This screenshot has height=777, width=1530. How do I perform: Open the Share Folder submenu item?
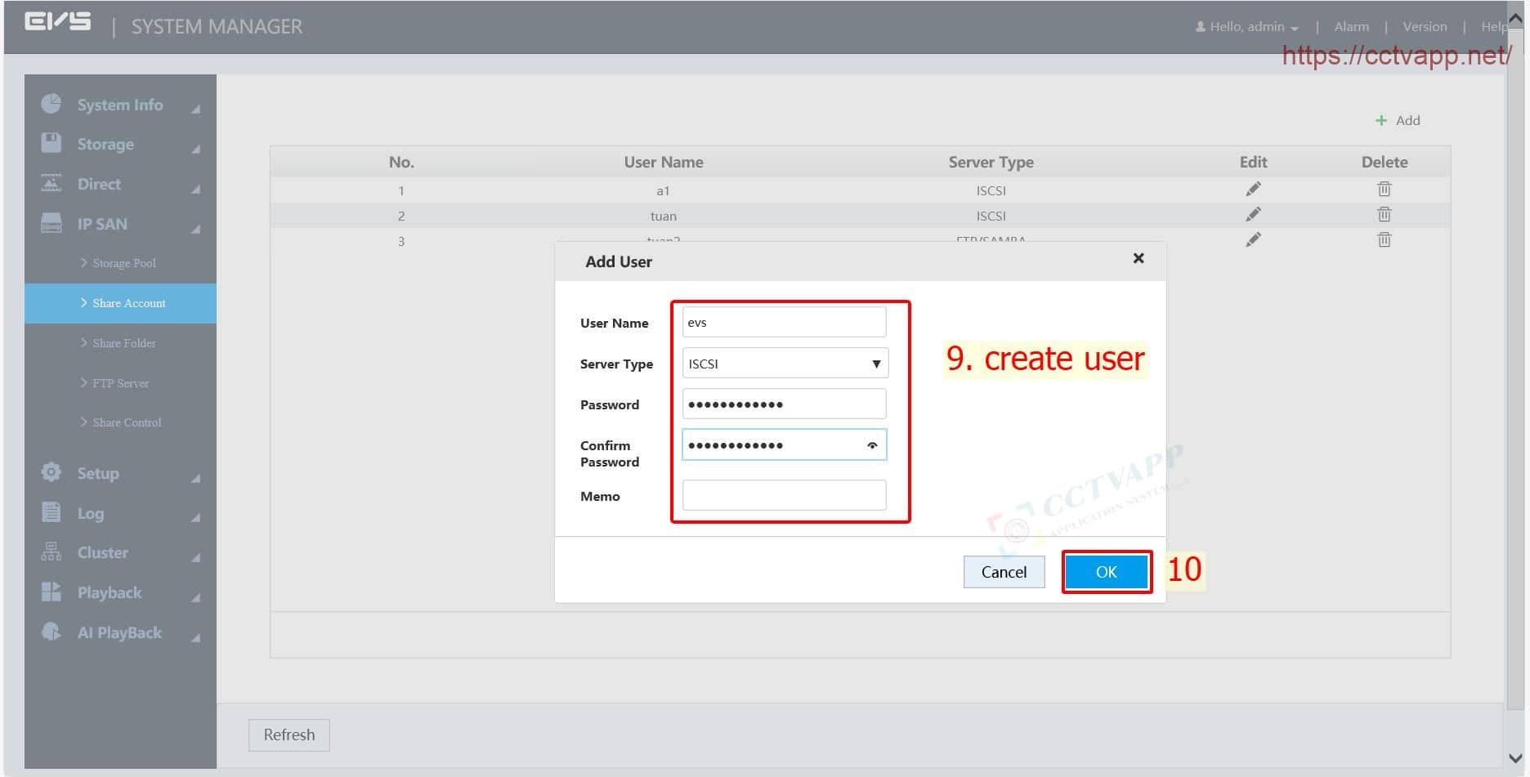click(123, 343)
